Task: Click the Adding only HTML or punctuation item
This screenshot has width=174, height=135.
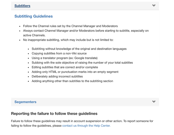Action: (75, 72)
